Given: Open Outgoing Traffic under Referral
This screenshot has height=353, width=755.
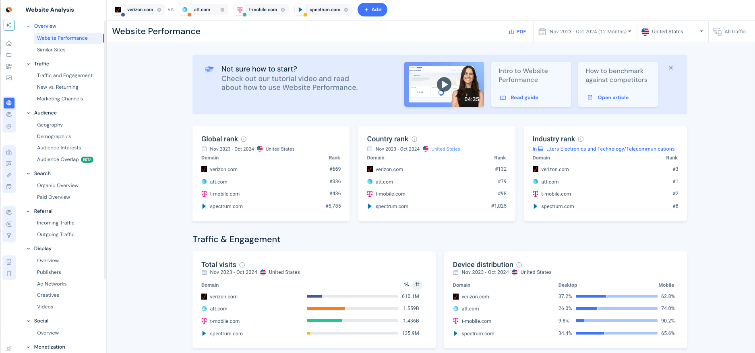Looking at the screenshot, I should tap(56, 235).
